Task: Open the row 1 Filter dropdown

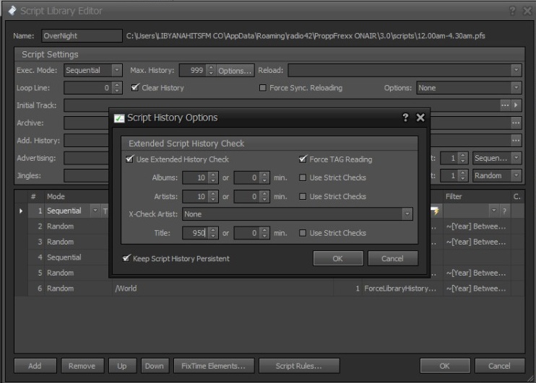Action: tap(493, 211)
